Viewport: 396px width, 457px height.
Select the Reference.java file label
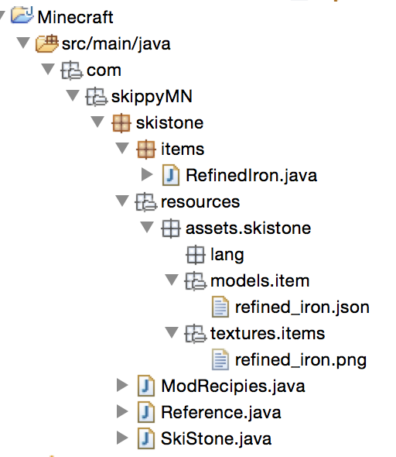[x=221, y=412]
